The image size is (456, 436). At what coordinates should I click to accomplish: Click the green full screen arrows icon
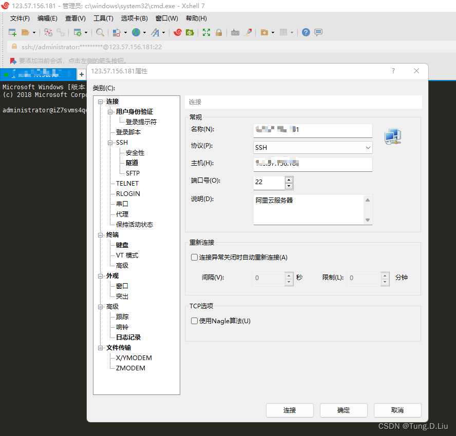206,32
